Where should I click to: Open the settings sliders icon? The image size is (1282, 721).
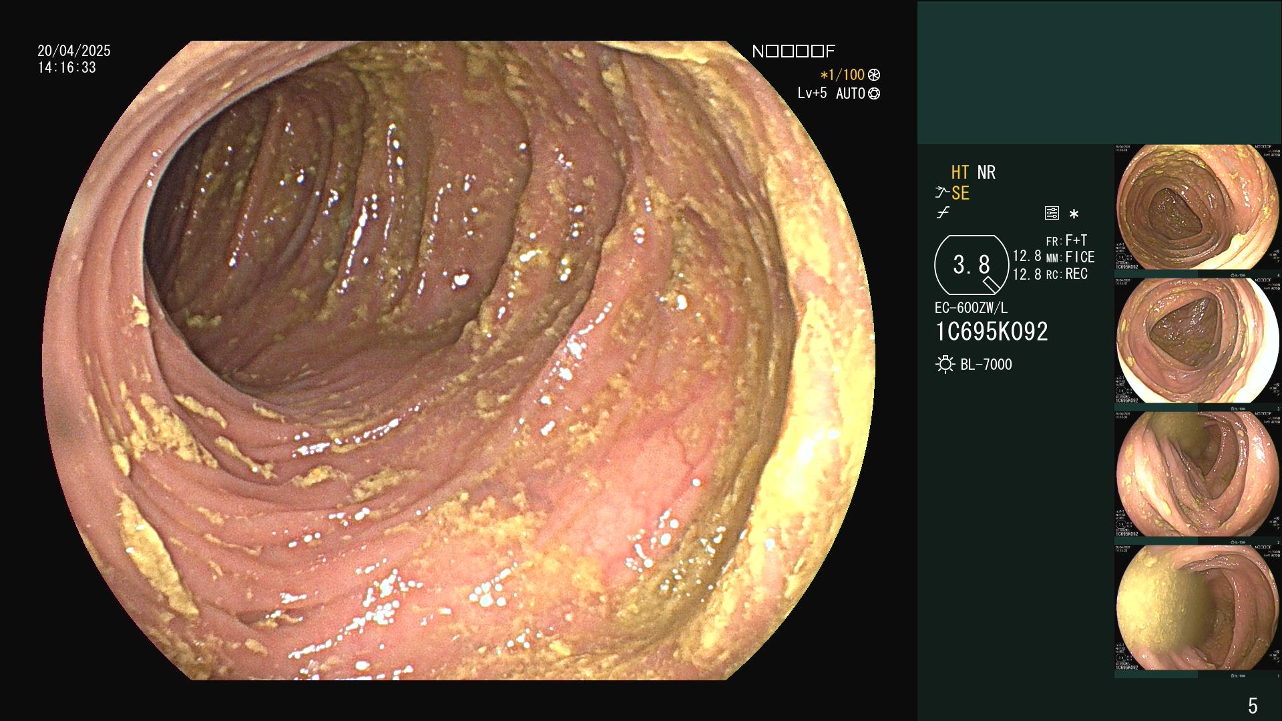(1052, 214)
